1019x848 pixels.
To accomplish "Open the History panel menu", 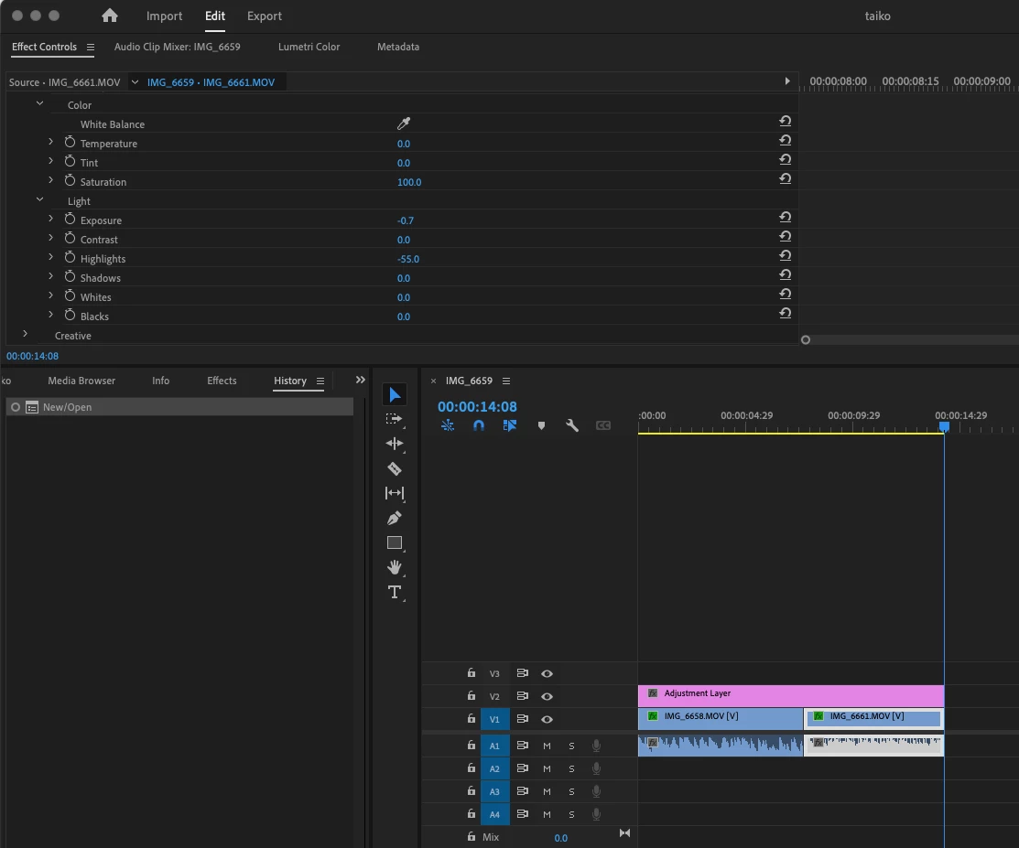I will tap(320, 381).
